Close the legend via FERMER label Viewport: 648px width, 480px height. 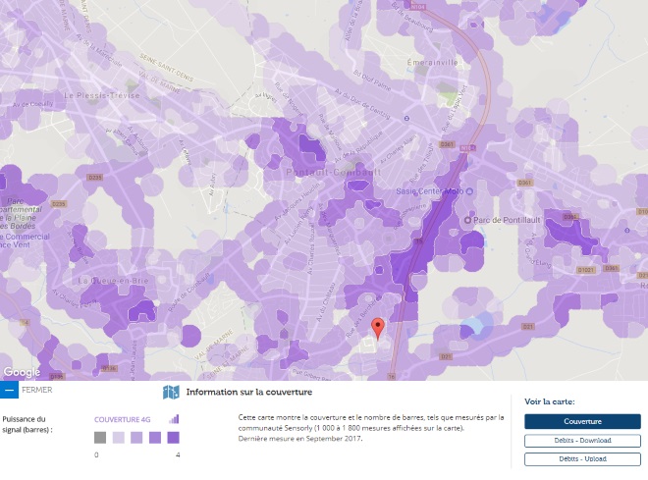click(36, 390)
